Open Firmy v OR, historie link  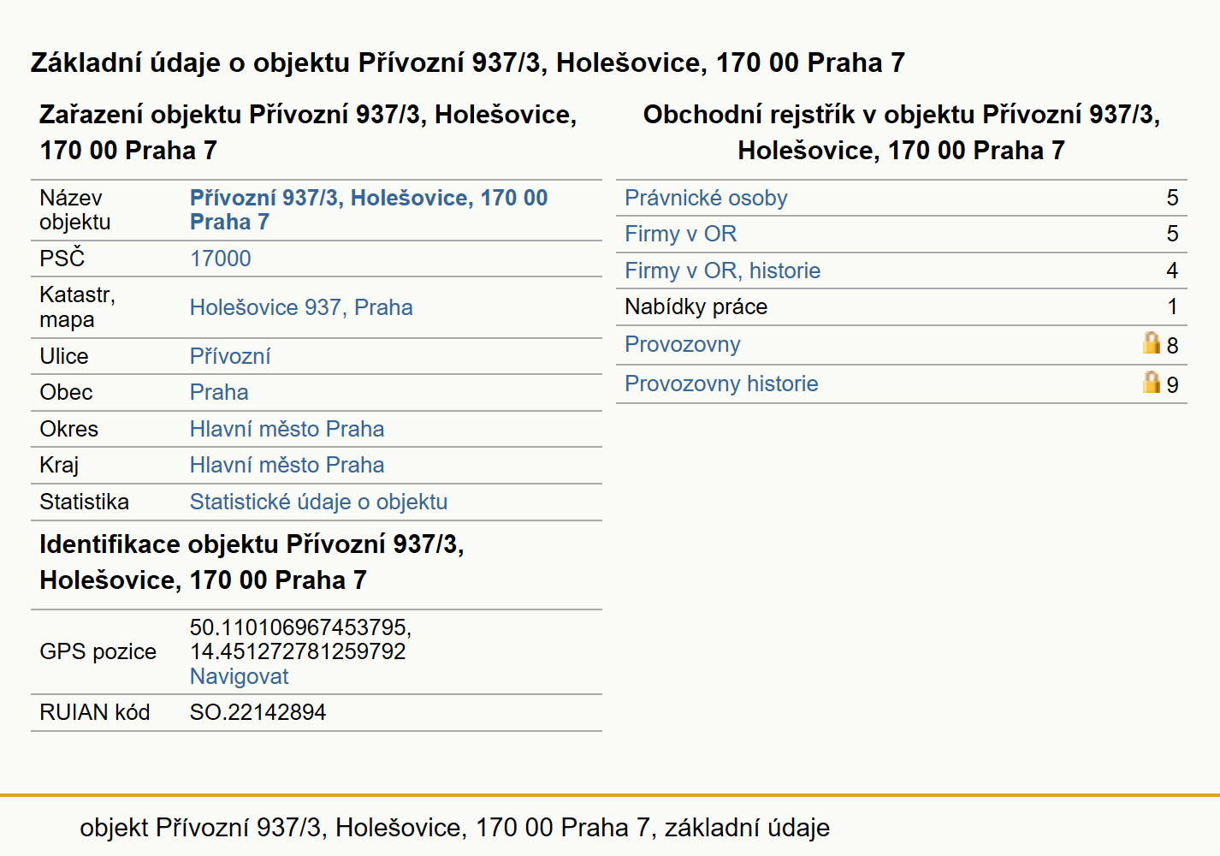(x=723, y=270)
